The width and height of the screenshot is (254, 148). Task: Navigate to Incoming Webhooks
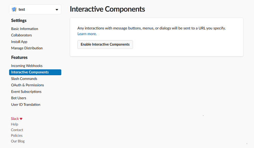tap(27, 66)
